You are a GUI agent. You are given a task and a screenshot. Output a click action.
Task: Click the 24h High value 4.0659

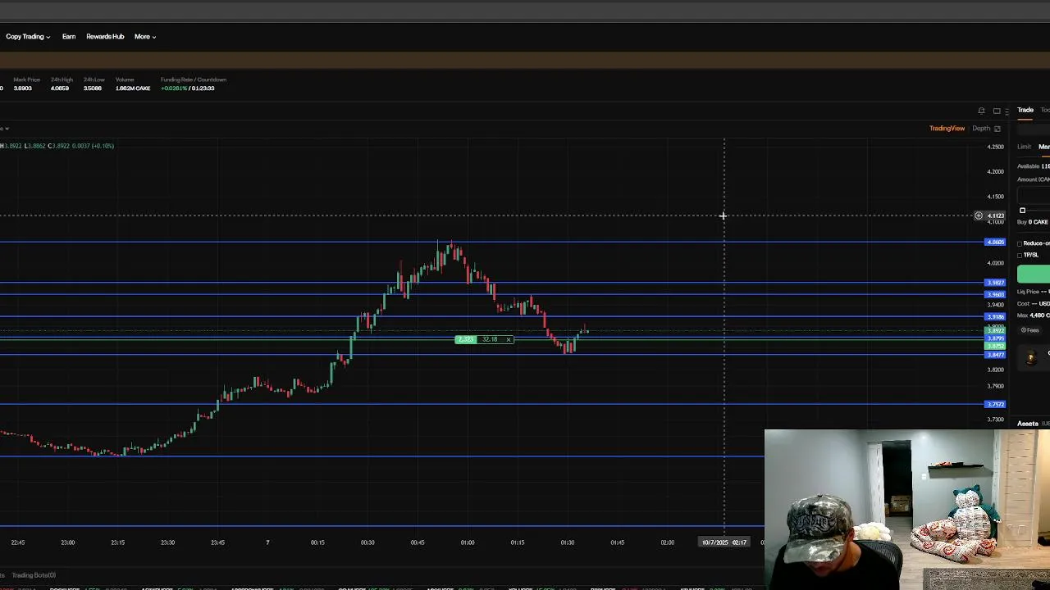(x=60, y=88)
